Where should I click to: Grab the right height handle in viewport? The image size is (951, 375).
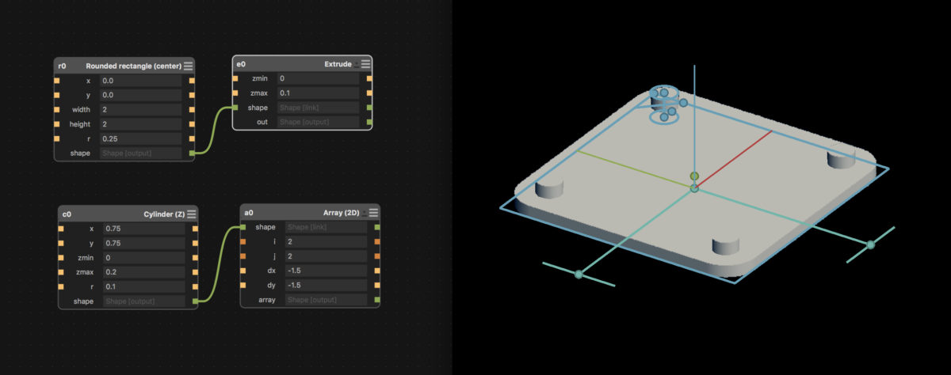point(871,244)
